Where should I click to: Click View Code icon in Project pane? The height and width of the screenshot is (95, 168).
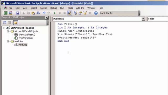tap(5, 23)
